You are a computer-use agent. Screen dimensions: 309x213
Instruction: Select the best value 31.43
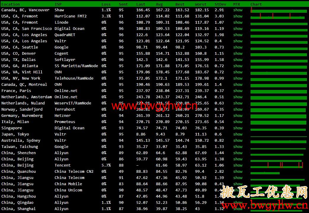click(x=181, y=146)
